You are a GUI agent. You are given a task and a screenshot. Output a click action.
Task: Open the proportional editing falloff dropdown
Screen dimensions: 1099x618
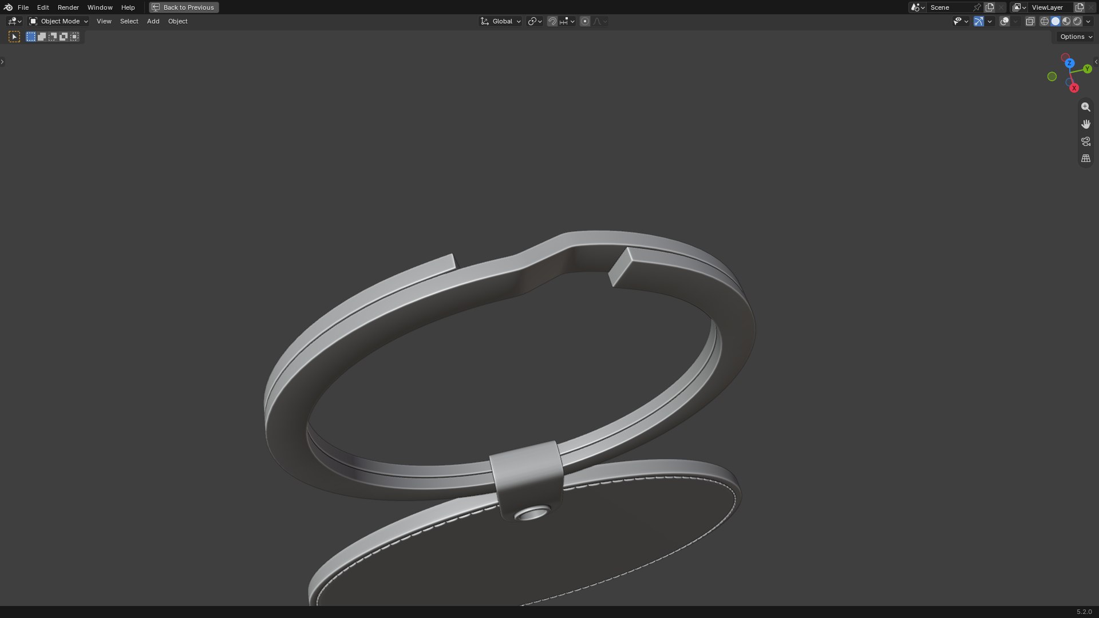point(600,21)
